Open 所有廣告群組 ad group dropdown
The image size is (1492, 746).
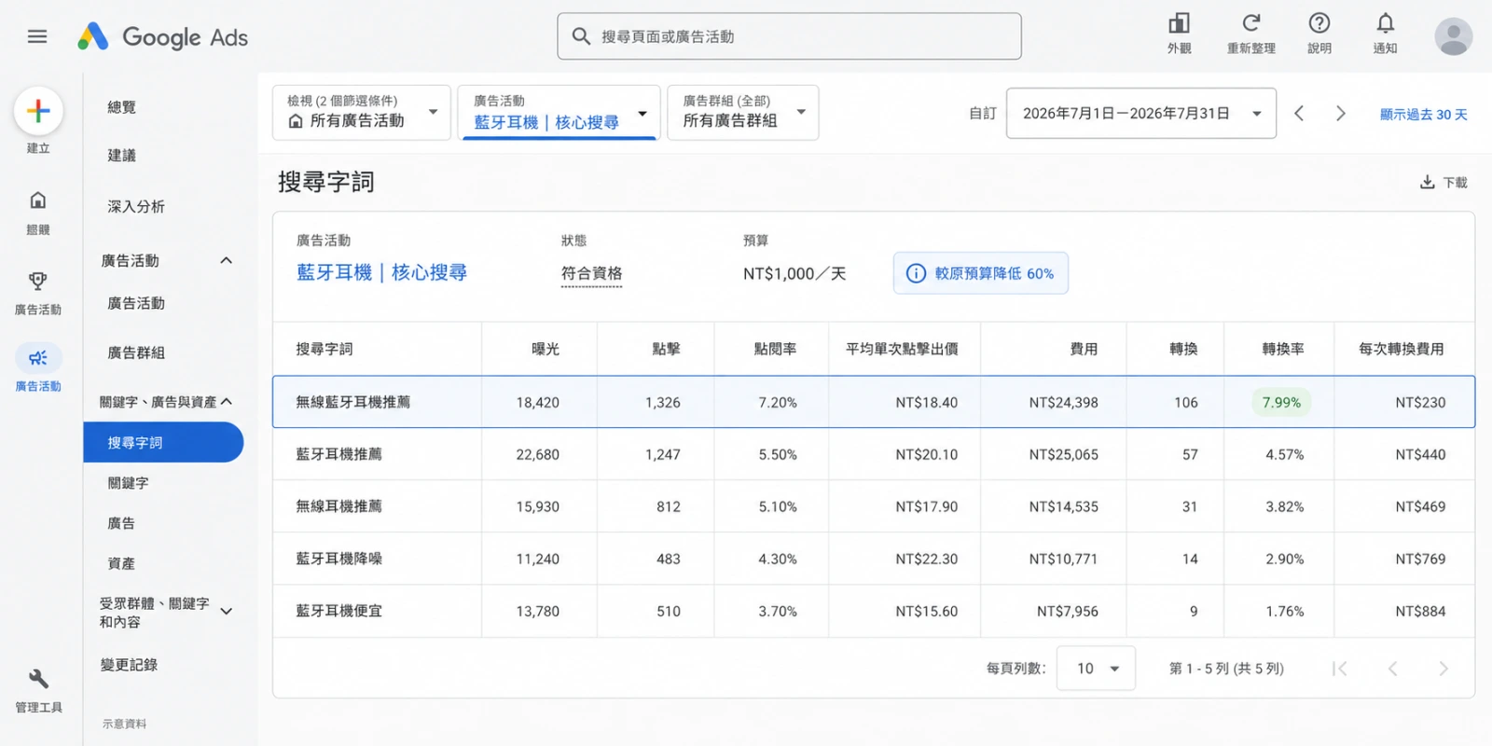743,113
